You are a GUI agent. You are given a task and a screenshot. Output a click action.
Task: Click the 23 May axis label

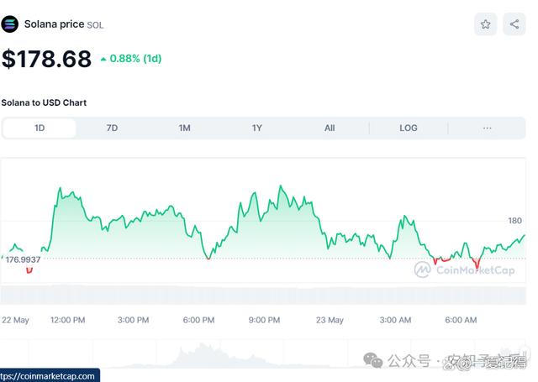[x=330, y=320]
